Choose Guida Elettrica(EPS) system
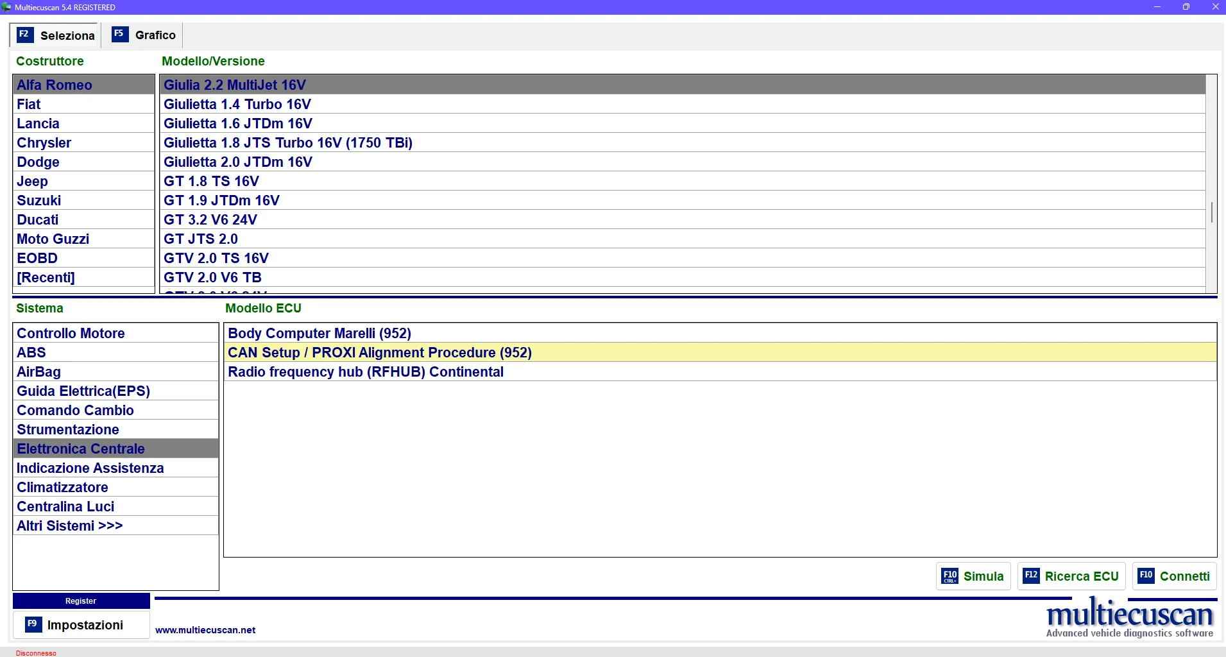The image size is (1226, 657). [115, 391]
